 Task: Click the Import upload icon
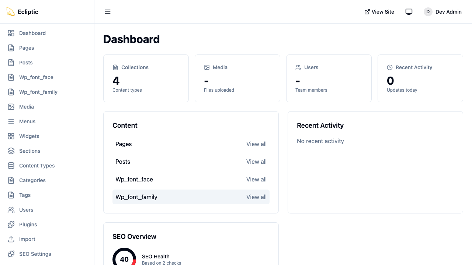(x=11, y=239)
